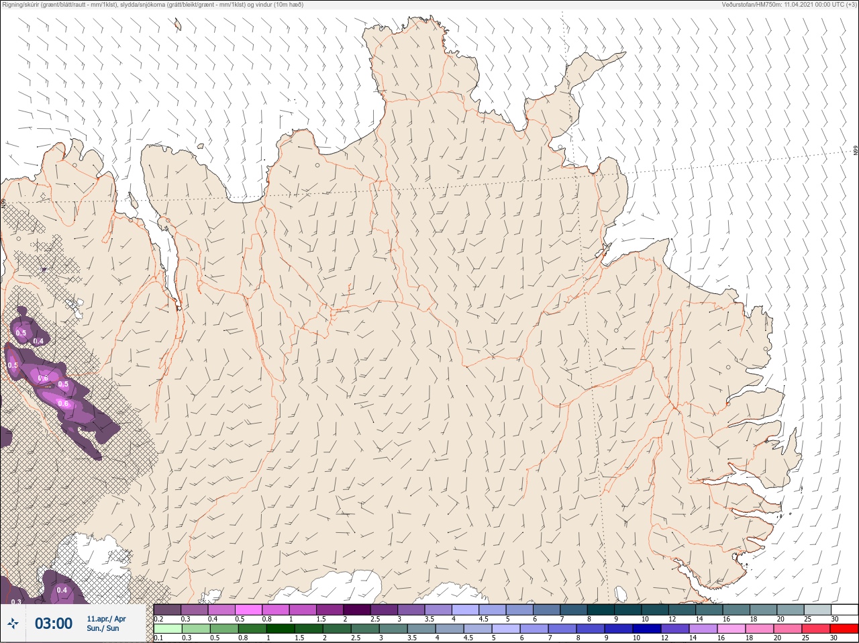Click the '0.4' precipitation value just above the legend

pos(62,590)
